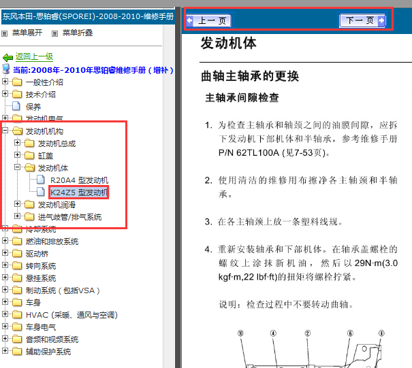412x368 pixels.
Task: Click the 驱动桥 folder icon
Action: tap(17, 253)
